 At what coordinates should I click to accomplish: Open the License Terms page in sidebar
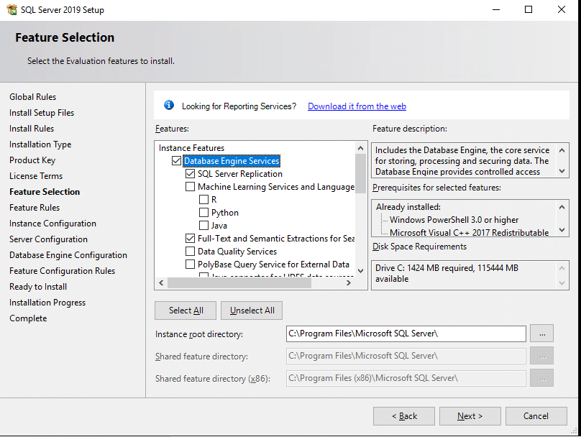[36, 175]
